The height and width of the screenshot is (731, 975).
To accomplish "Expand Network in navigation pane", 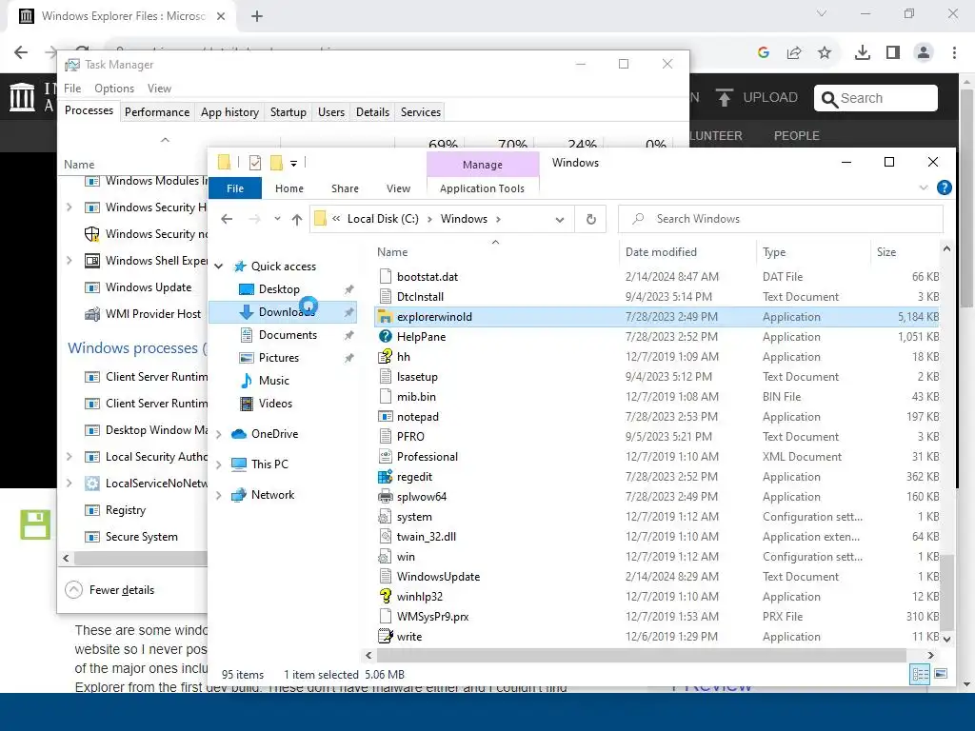I will coord(219,495).
